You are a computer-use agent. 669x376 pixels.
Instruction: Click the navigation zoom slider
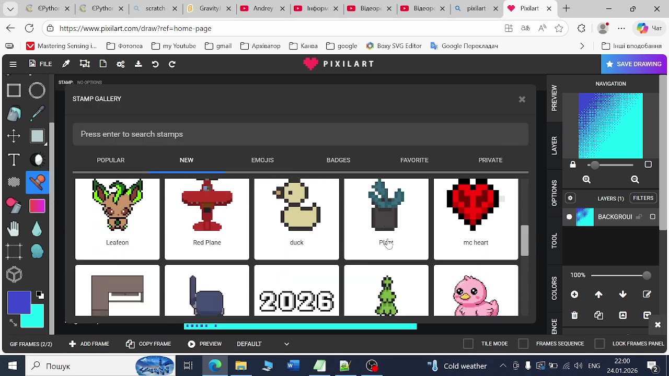[x=610, y=165]
